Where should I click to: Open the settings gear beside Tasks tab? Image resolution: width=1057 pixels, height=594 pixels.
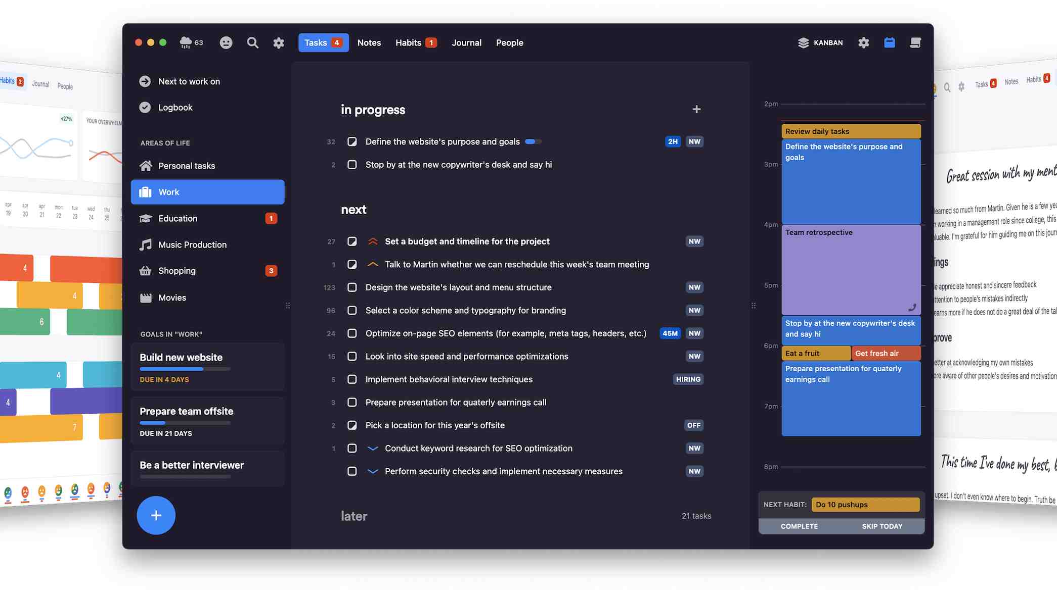pos(279,42)
